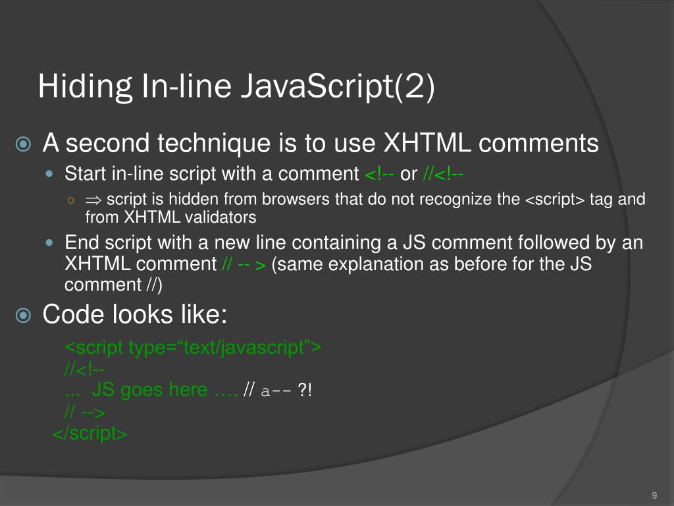Click the green '<!--' comment marker
This screenshot has width=674, height=506.
379,174
